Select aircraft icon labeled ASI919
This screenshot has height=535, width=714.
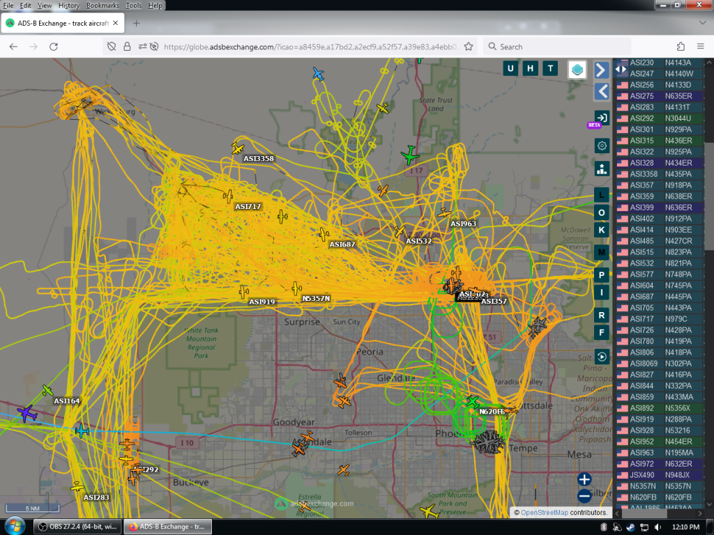(x=243, y=291)
